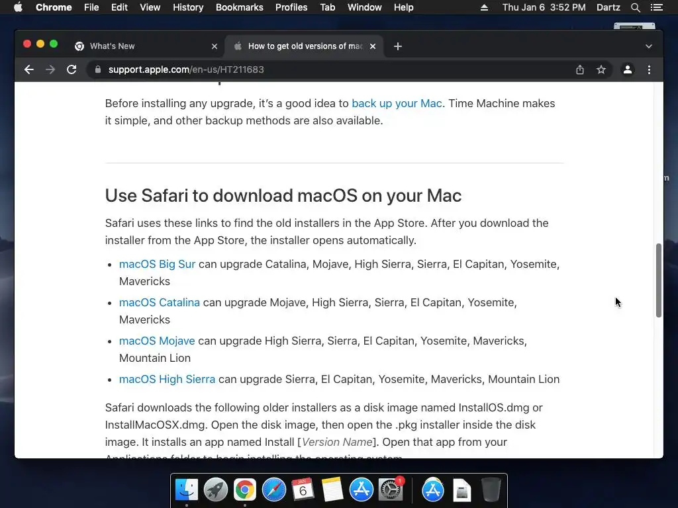Screen dimensions: 678x508
Task: Open the disk image file icon in Dock
Action: pyautogui.click(x=461, y=490)
